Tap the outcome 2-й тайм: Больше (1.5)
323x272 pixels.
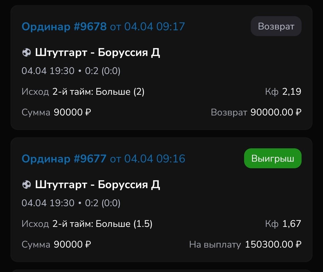pyautogui.click(x=102, y=224)
